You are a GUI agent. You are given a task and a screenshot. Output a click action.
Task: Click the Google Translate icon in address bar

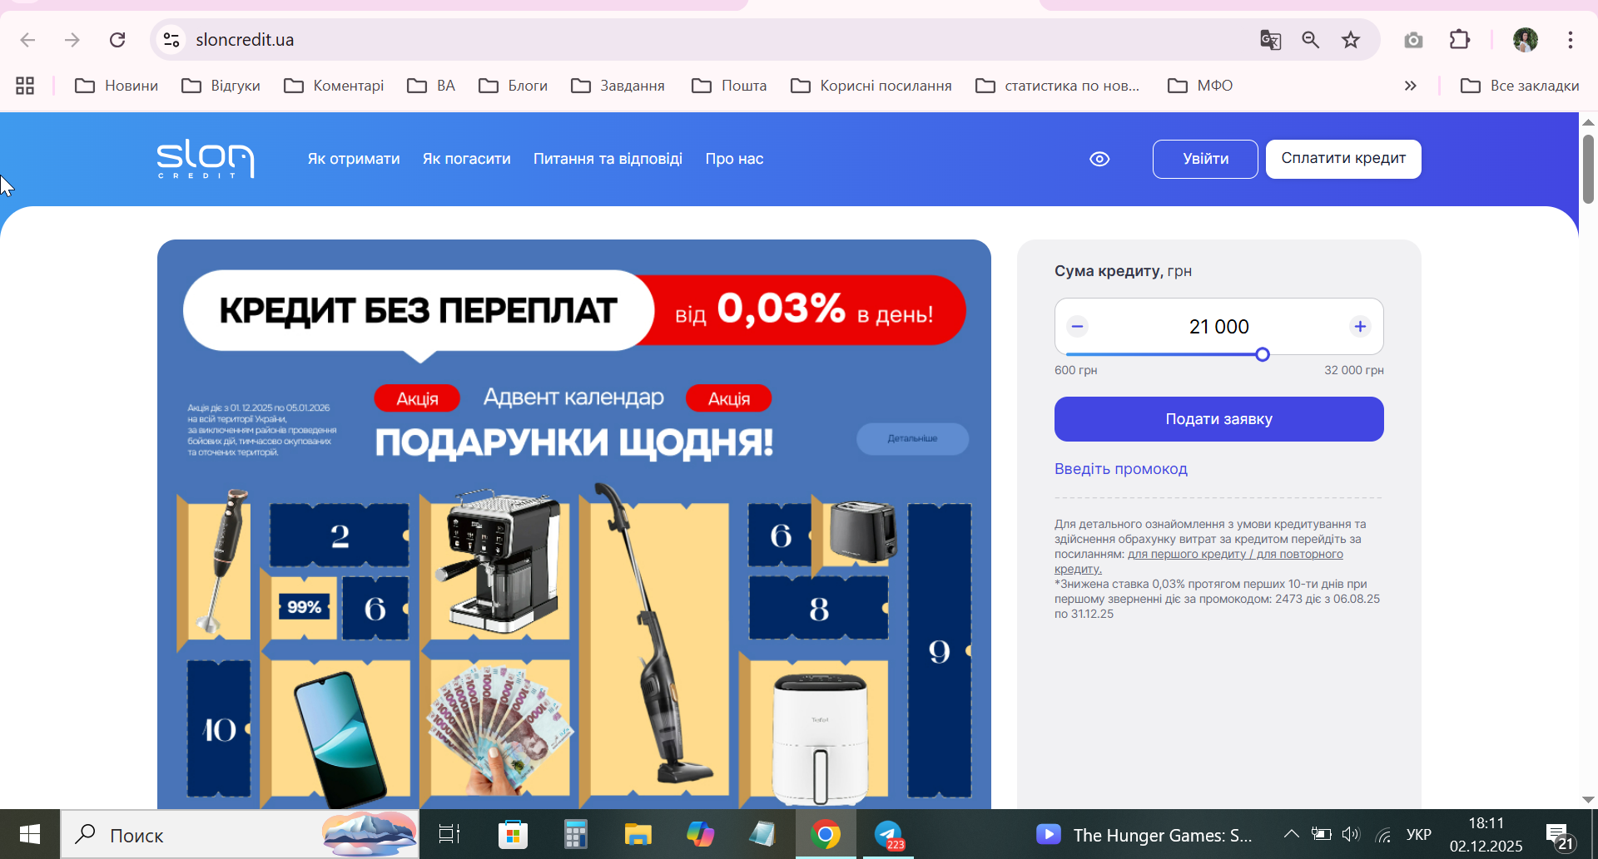(1270, 40)
